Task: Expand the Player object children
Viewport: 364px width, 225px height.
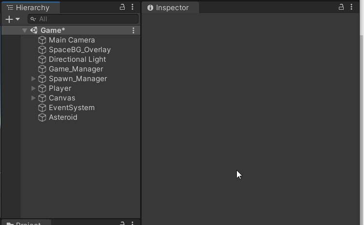Action: point(33,88)
